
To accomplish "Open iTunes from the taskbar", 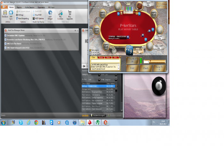I will [75, 122].
